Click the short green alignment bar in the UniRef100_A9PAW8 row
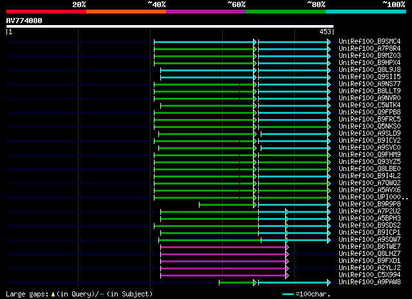Screen dimensions: 412x299 point(236,283)
